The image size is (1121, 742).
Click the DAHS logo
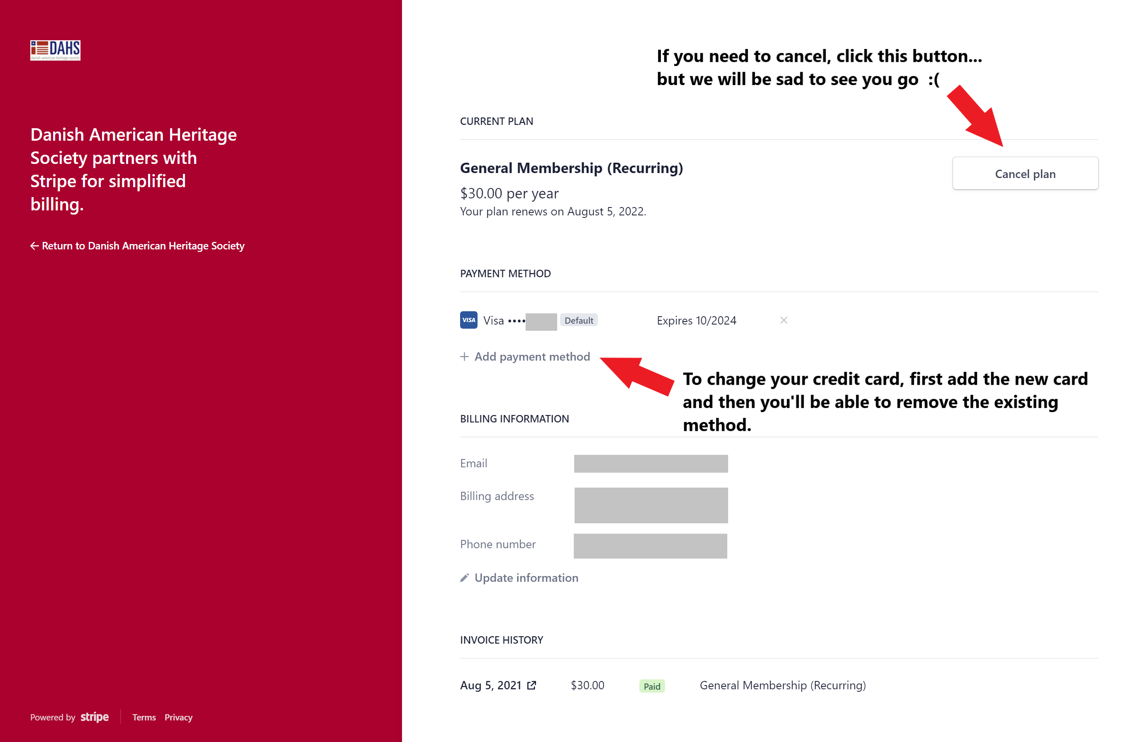point(55,50)
